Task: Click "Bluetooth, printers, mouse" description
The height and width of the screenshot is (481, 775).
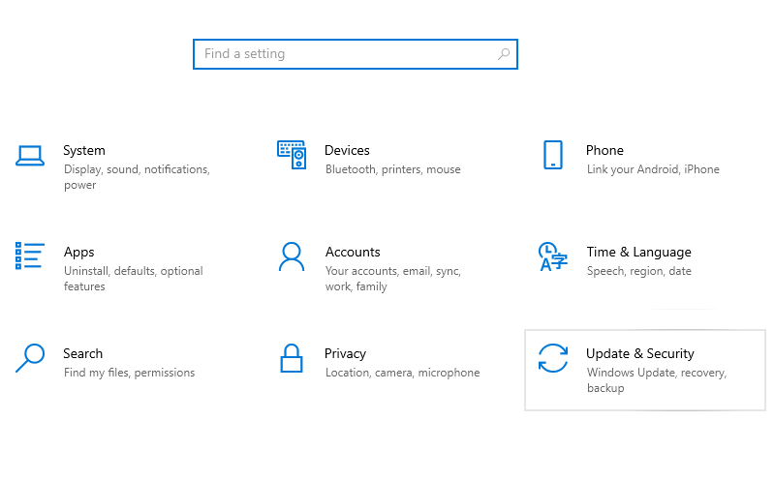Action: click(x=393, y=169)
